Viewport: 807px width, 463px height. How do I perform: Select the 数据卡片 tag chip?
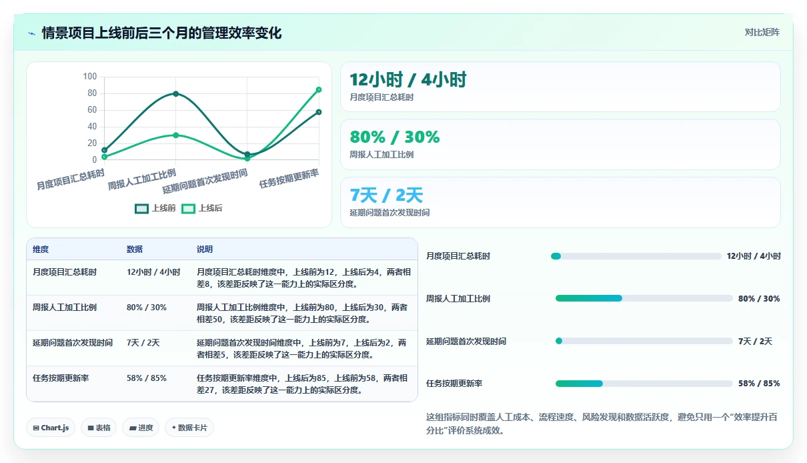(189, 428)
